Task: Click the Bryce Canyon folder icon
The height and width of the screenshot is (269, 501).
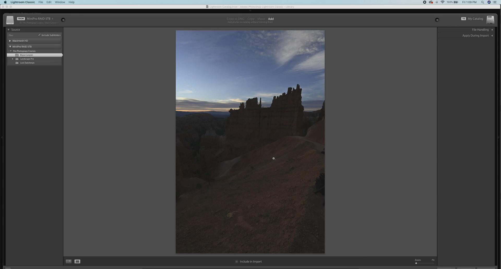Action: tap(17, 55)
